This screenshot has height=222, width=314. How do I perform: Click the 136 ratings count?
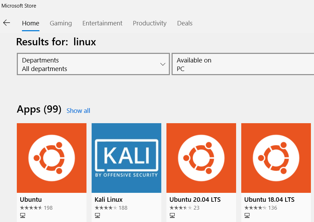pos(272,208)
